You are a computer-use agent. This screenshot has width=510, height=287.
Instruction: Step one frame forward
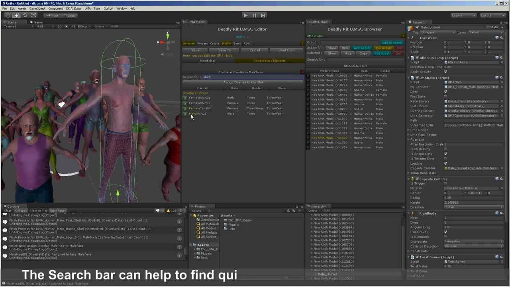(263, 15)
